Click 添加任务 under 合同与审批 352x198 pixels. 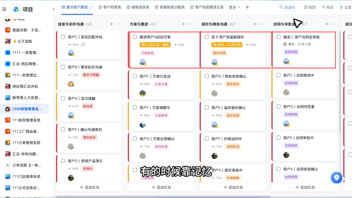[305, 187]
